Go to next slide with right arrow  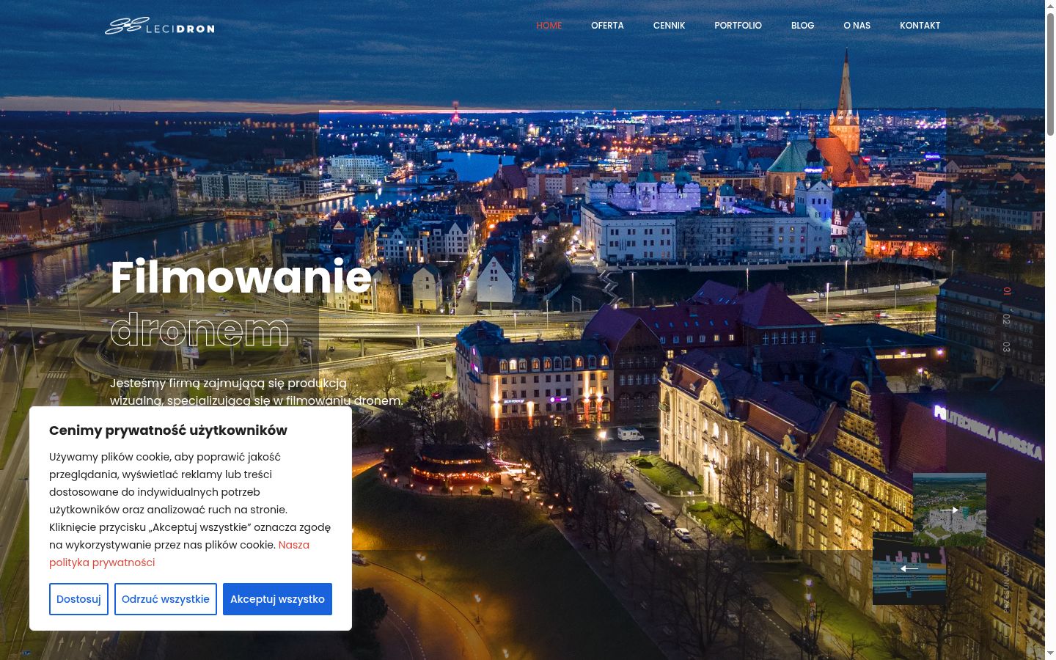949,510
